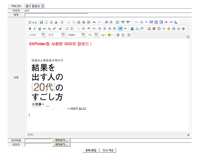The height and width of the screenshot is (158, 201).
Task: Click the 제목 title input field
Action: click(56, 15)
